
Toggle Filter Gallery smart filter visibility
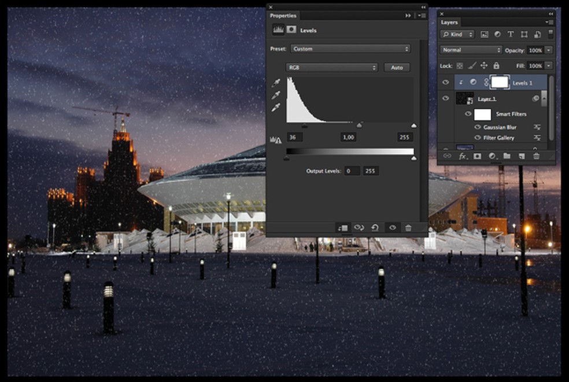478,138
